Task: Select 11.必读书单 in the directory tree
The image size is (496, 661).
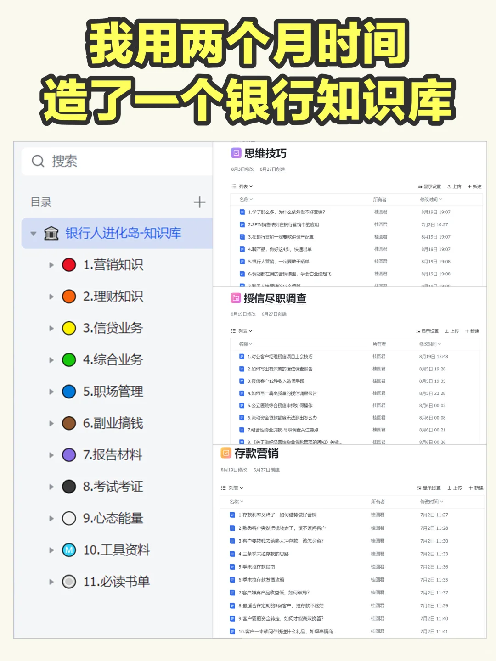Action: coord(116,582)
